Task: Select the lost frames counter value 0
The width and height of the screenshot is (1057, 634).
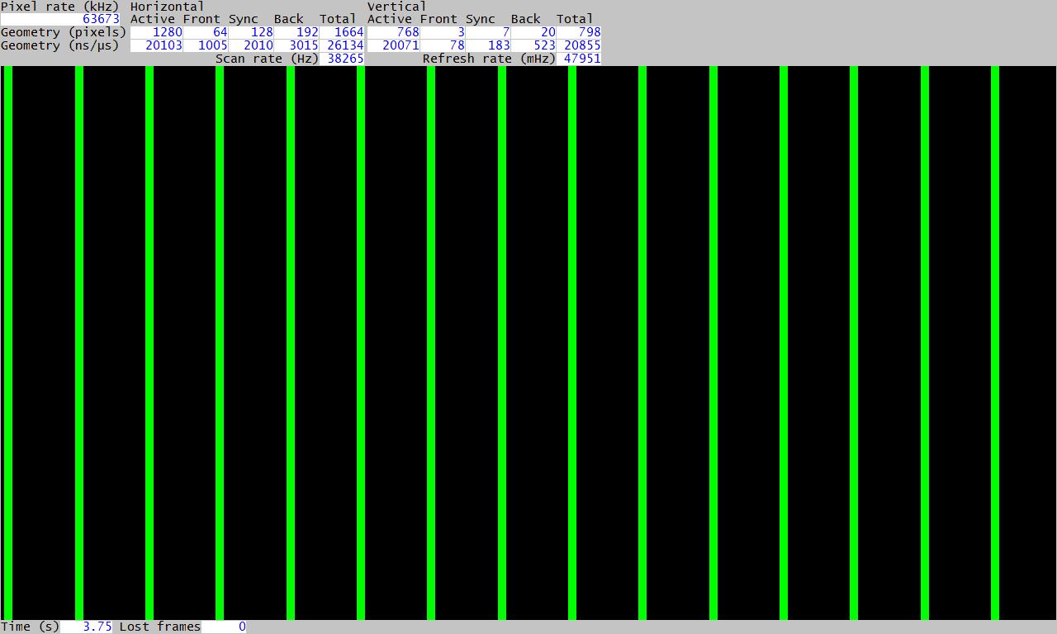Action: (x=225, y=627)
